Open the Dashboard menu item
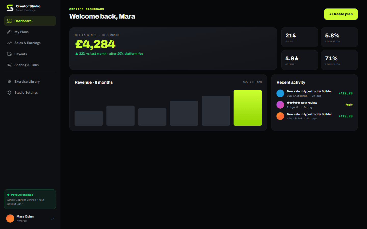 (x=30, y=21)
